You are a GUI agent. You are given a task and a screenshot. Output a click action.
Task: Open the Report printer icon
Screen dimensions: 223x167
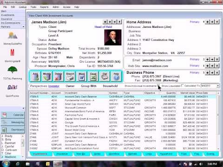70,76
